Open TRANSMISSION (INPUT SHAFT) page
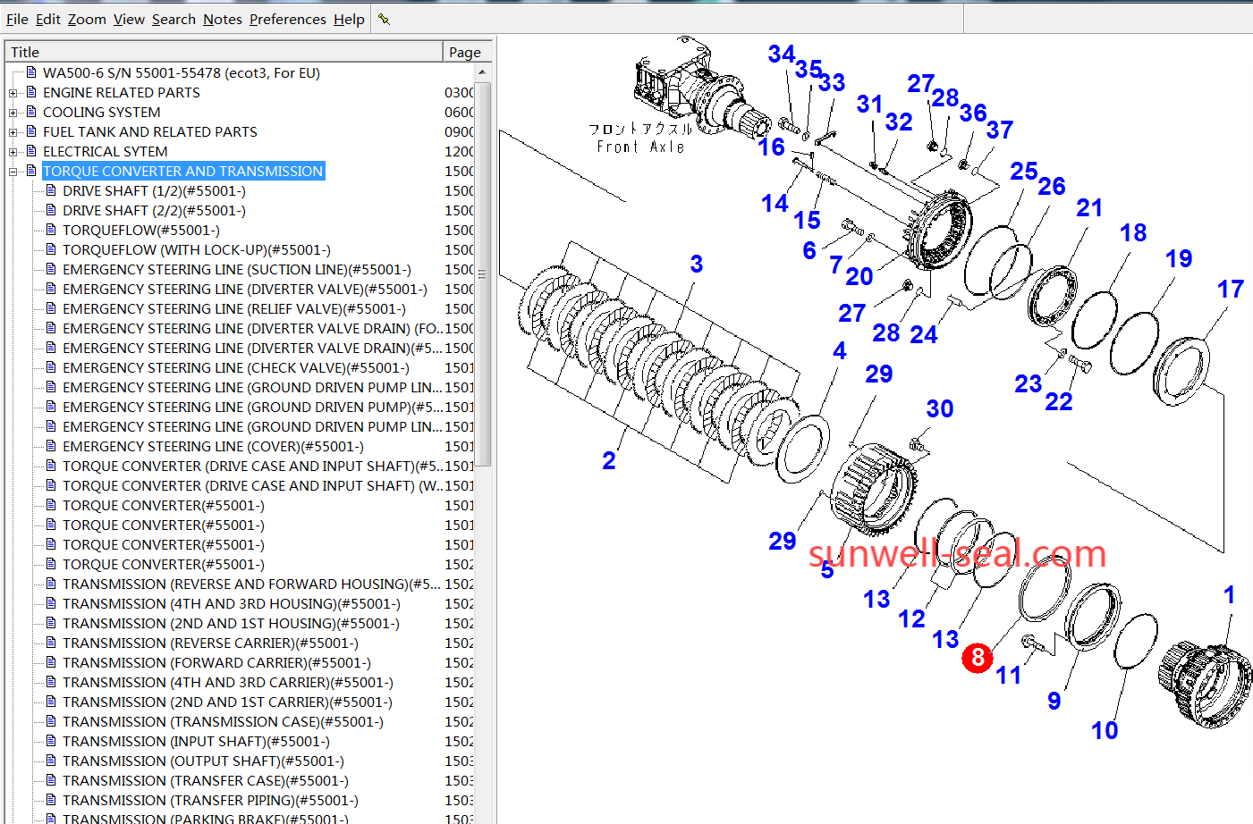The height and width of the screenshot is (824, 1253). pyautogui.click(x=196, y=741)
